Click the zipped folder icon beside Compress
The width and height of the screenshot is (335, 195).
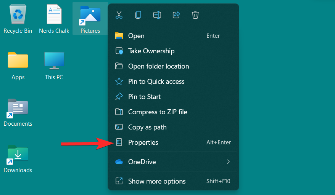[119, 112]
